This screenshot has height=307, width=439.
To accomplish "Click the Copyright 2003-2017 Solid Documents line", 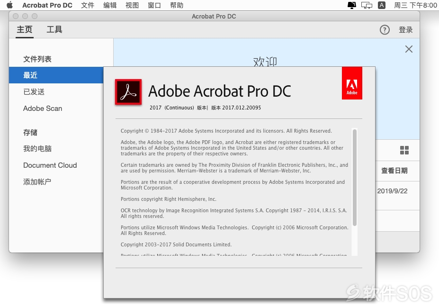I will 176,244.
